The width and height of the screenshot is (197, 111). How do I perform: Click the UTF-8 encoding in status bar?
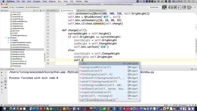[175, 105]
